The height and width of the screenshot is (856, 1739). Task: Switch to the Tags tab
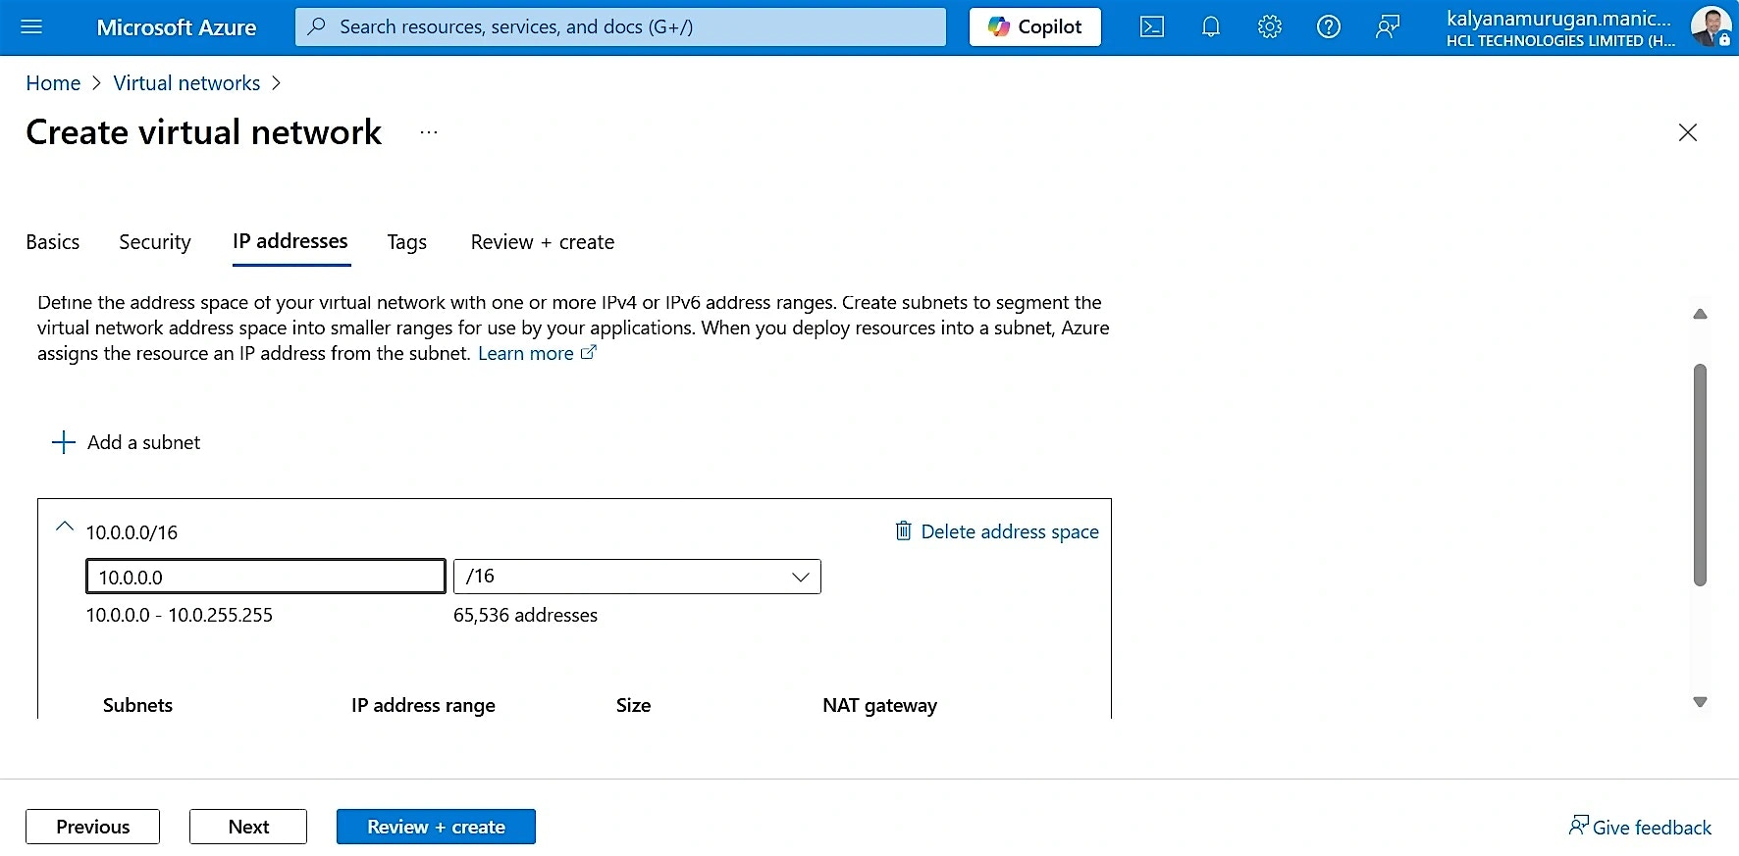click(x=406, y=242)
